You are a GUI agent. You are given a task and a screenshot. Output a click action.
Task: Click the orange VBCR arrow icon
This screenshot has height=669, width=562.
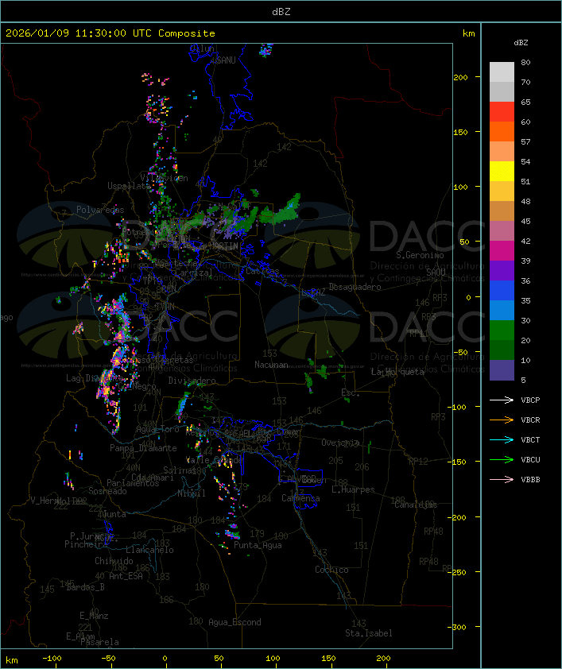click(501, 420)
